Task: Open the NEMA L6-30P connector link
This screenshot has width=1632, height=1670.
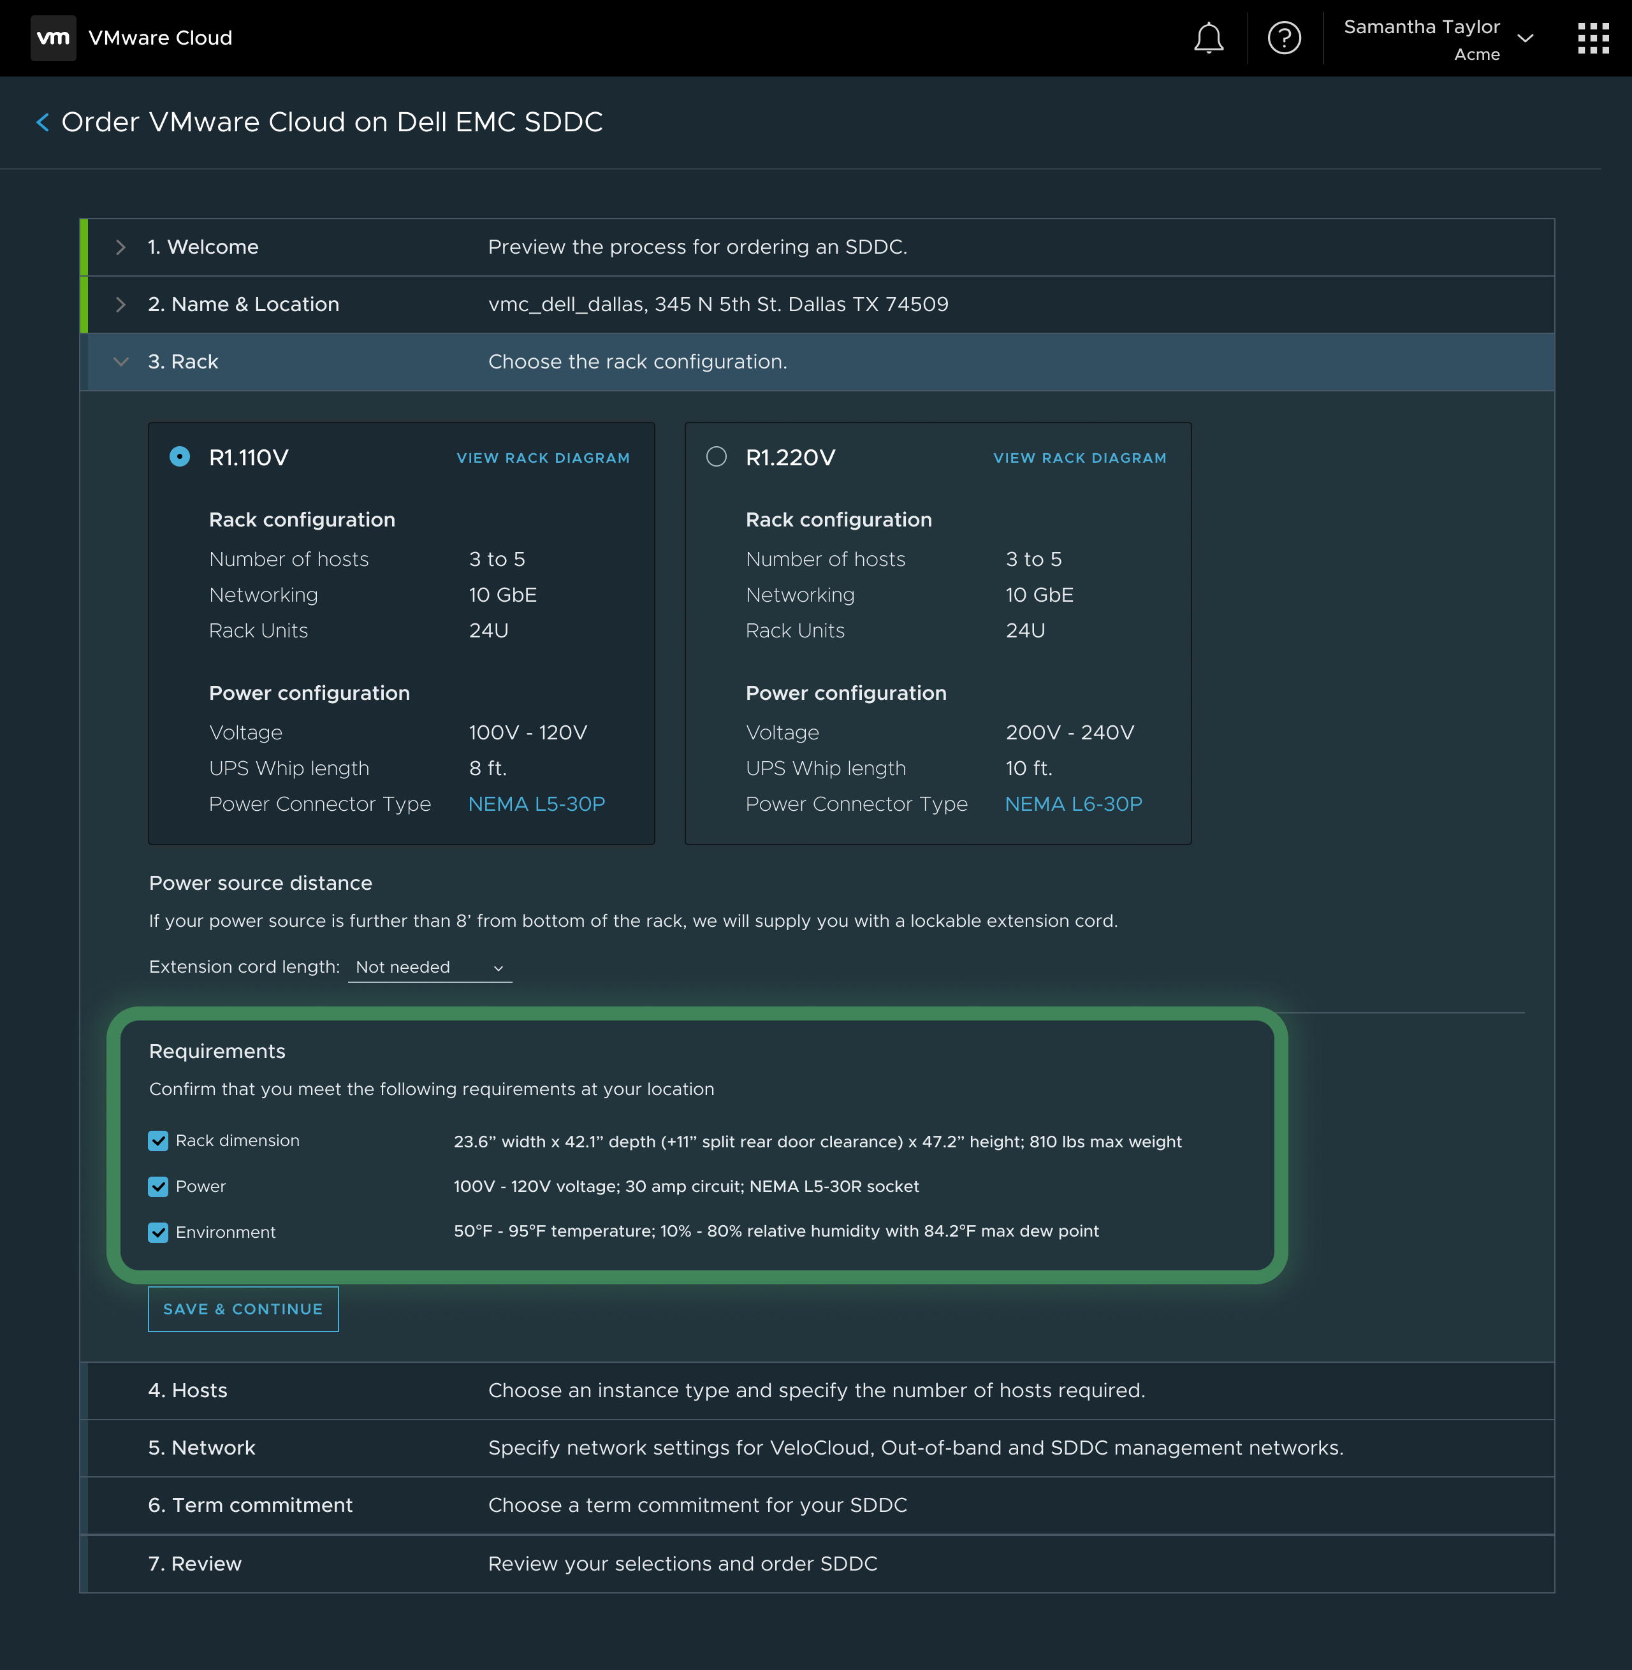Action: [1073, 804]
